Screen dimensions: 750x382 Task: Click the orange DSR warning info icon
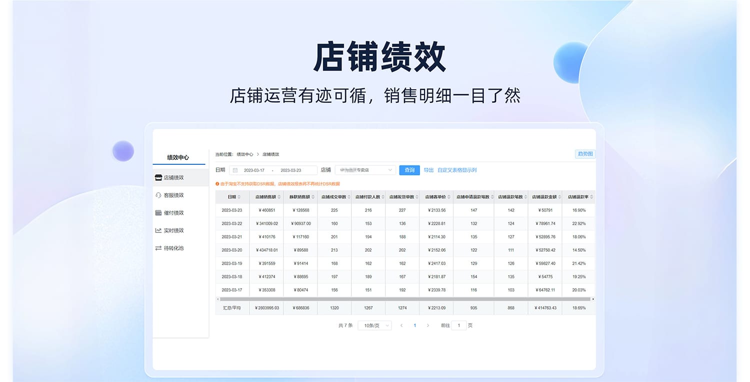click(217, 184)
